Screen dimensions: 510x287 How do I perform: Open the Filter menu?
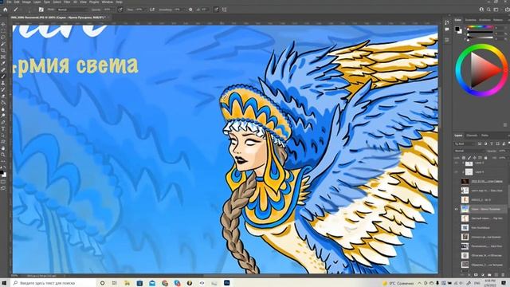pyautogui.click(x=67, y=2)
